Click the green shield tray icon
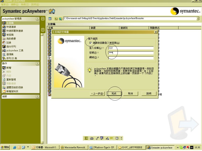 pos(181,147)
